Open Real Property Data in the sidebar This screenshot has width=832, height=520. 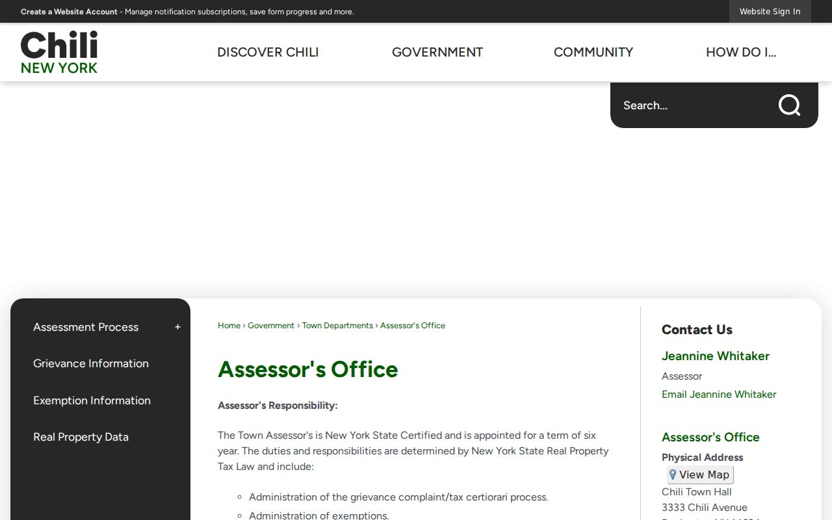(81, 437)
